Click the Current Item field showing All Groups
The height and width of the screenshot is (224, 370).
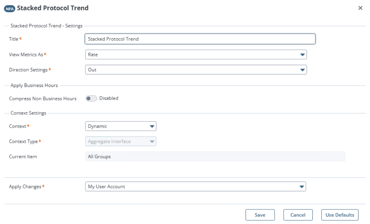tap(215, 157)
